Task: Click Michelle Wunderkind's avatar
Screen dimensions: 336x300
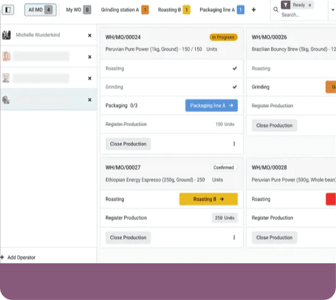Action: [x=7, y=35]
